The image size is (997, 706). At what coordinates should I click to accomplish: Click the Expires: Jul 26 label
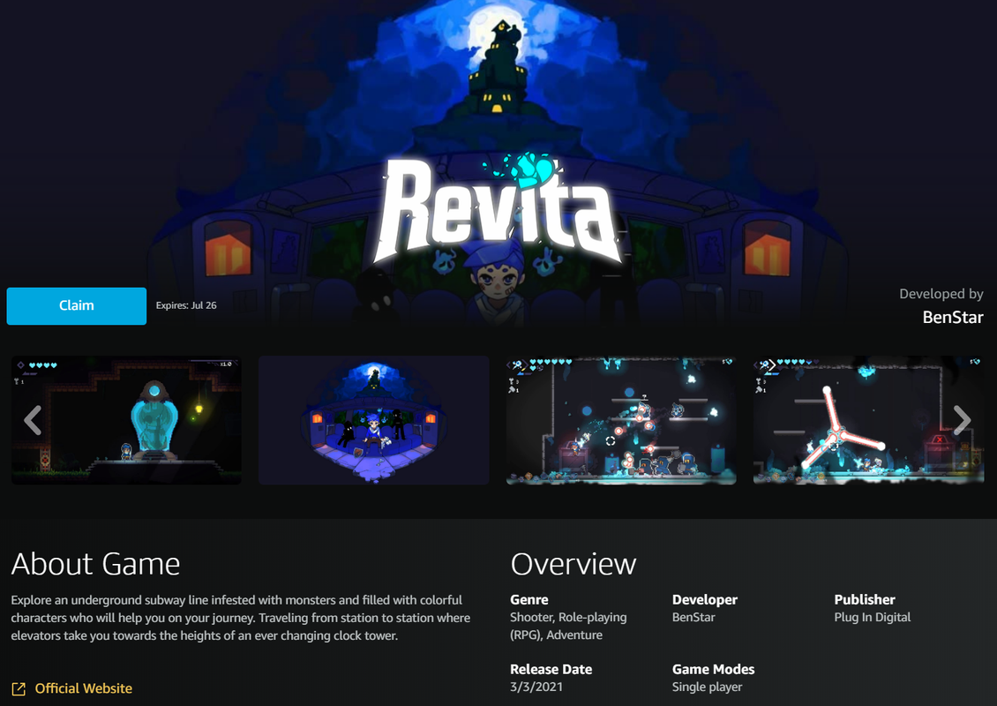tap(186, 305)
